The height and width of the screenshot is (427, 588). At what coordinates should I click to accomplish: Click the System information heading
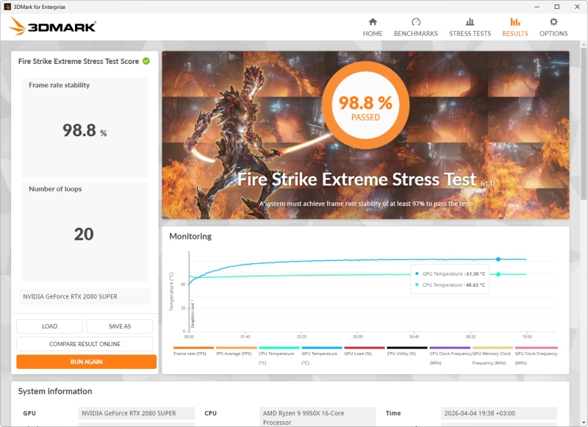click(x=55, y=391)
